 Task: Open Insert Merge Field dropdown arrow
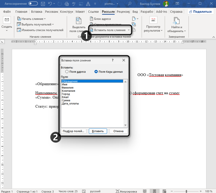[129, 30]
